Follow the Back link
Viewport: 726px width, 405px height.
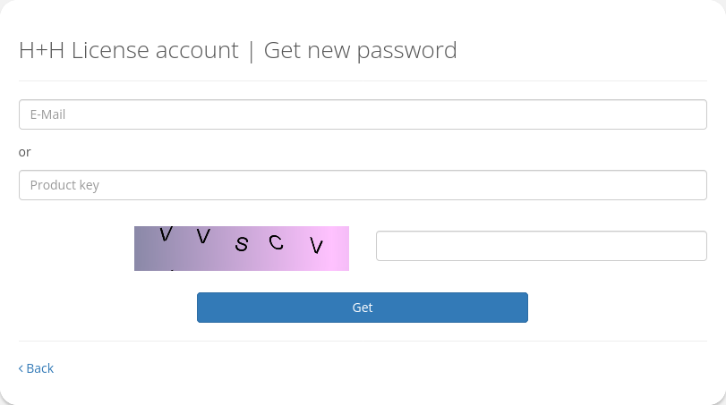[39, 368]
